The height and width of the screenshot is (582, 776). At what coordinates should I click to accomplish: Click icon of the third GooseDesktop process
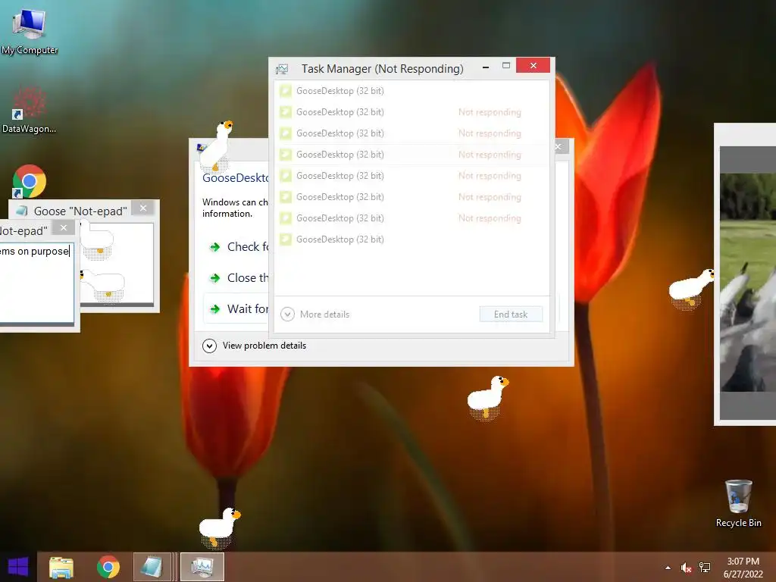click(x=286, y=133)
